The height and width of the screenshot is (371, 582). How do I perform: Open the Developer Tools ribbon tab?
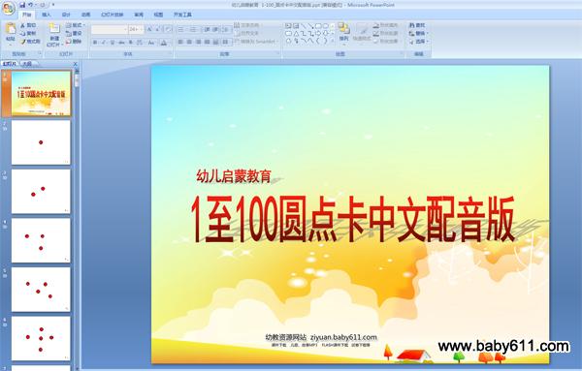(x=182, y=15)
